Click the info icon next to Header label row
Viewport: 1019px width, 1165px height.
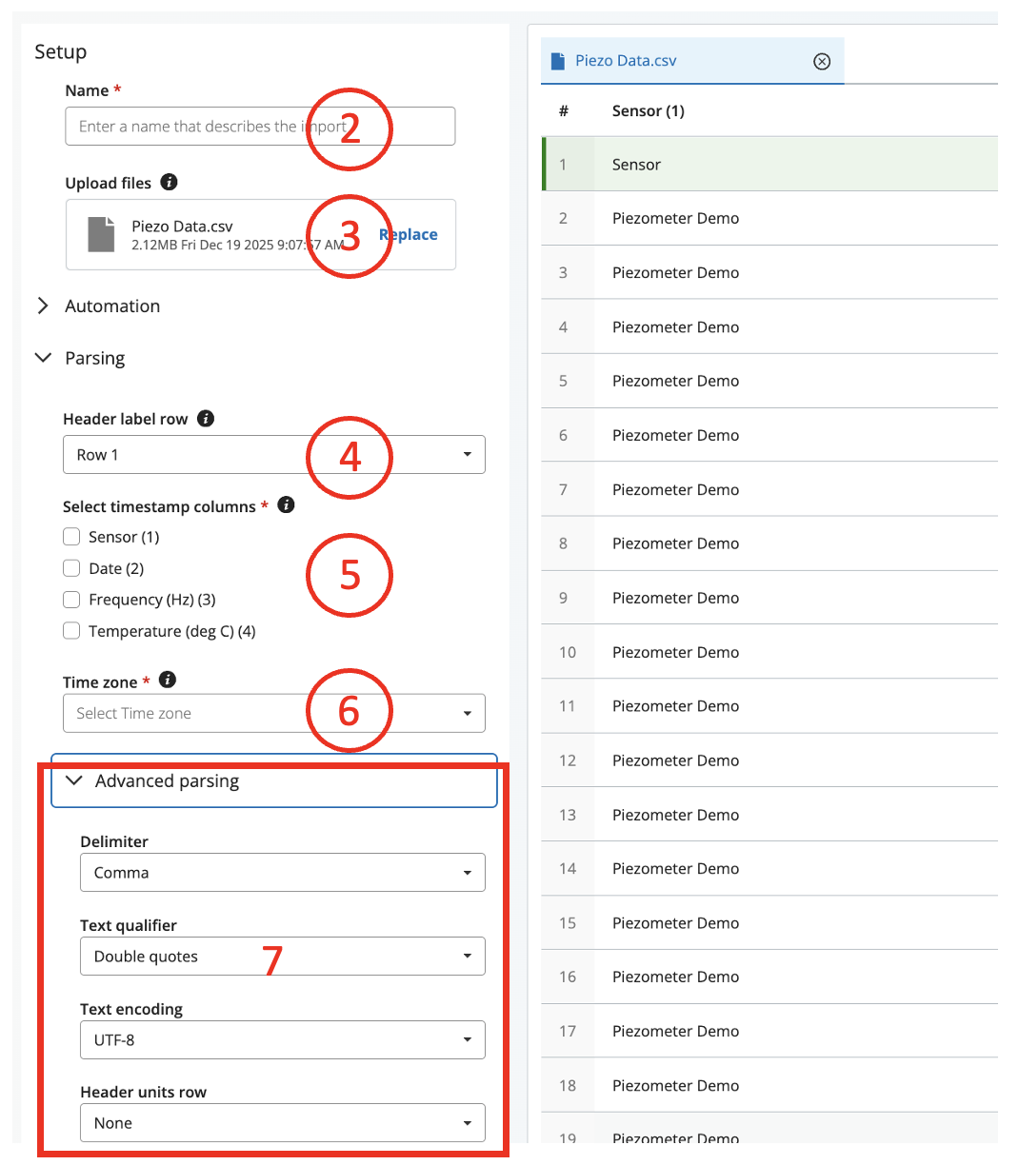tap(206, 418)
